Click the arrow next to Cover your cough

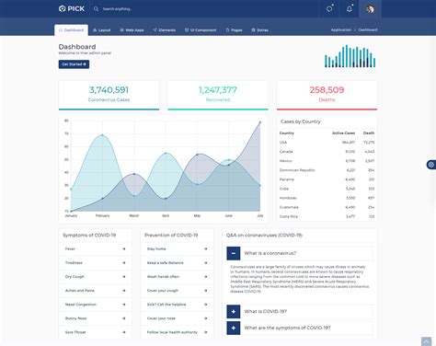coord(206,291)
